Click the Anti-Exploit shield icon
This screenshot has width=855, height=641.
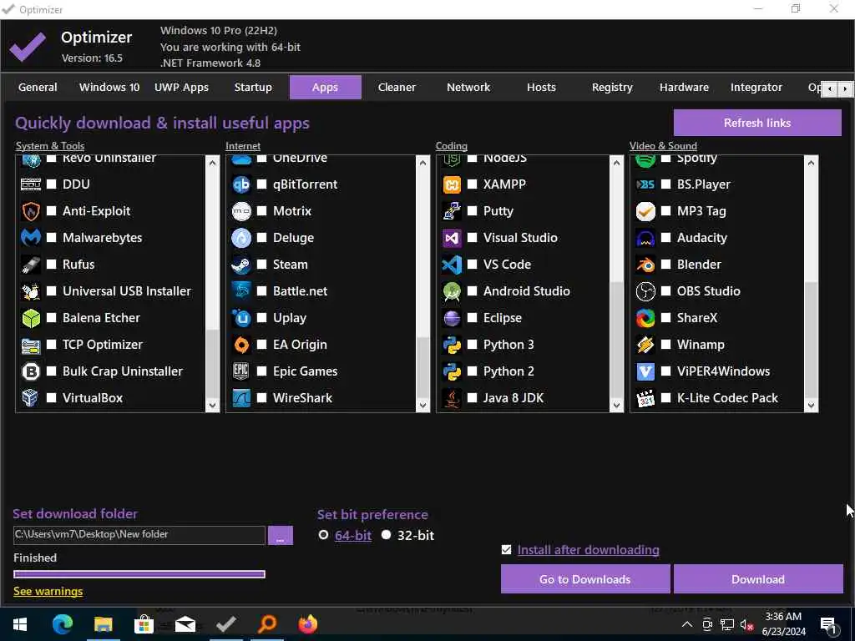[31, 211]
